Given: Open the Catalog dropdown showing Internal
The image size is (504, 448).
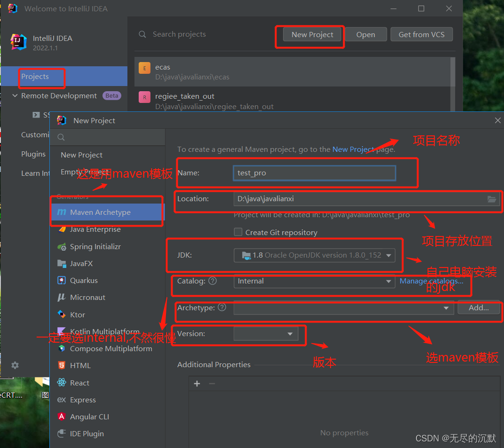Looking at the screenshot, I should tap(315, 281).
